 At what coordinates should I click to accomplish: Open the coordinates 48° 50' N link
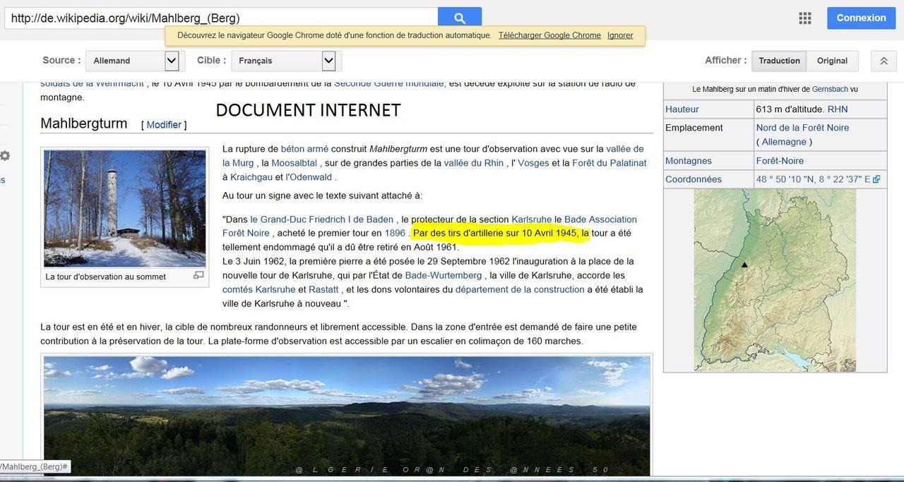[x=814, y=179]
